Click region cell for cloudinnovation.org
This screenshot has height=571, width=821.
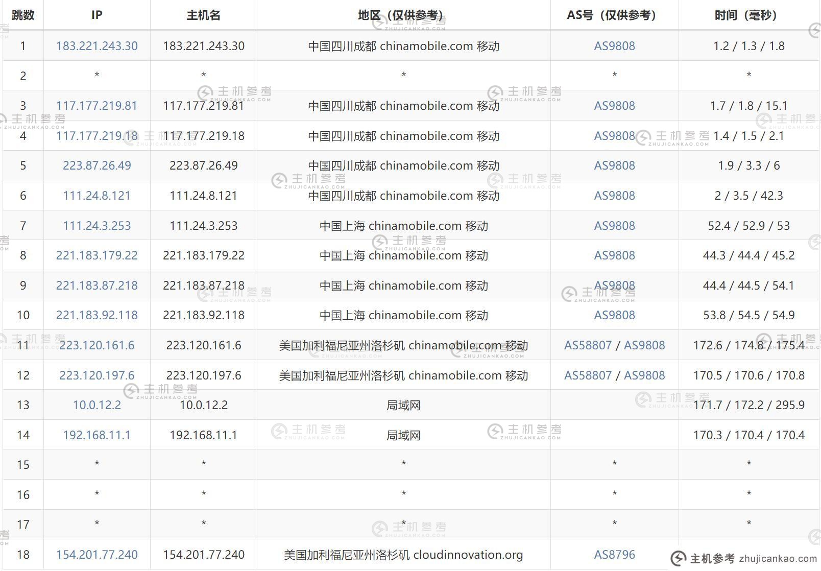(403, 555)
